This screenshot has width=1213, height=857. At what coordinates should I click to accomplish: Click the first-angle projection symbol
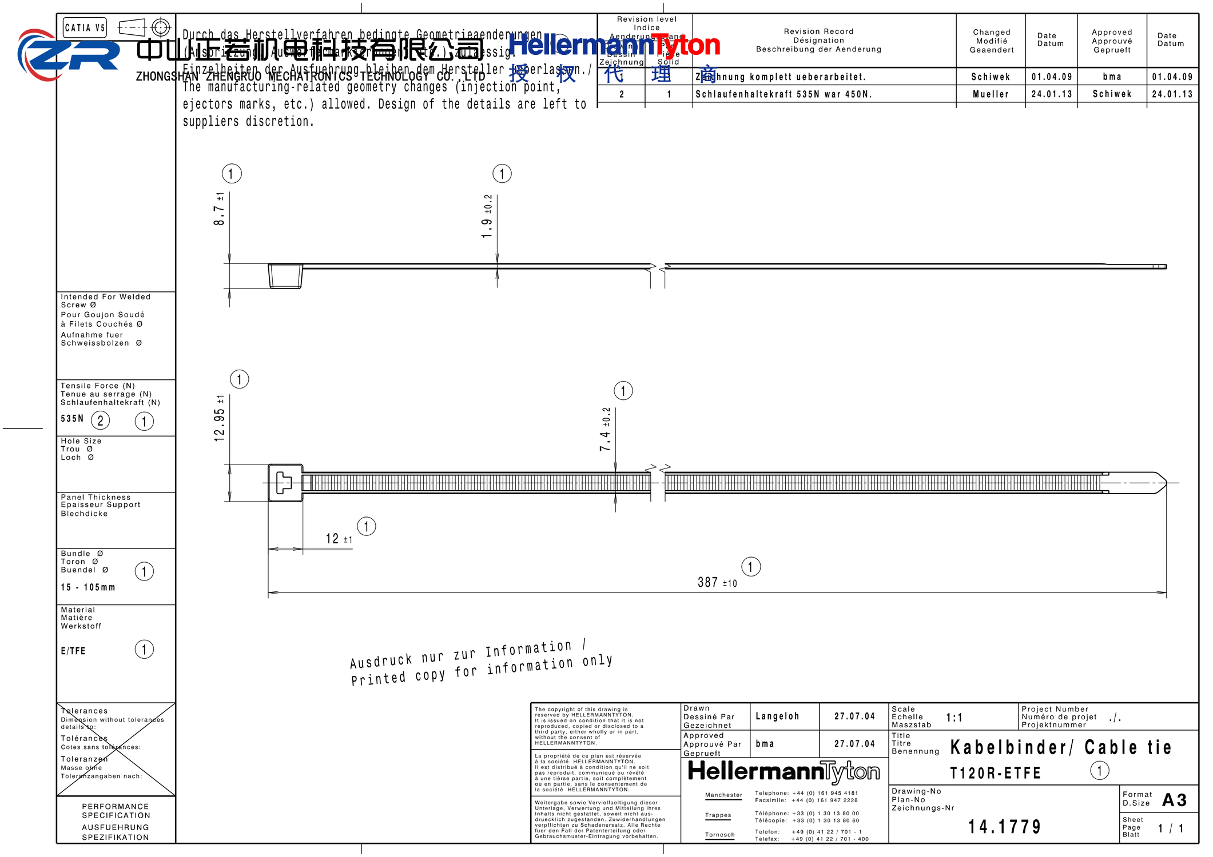145,27
